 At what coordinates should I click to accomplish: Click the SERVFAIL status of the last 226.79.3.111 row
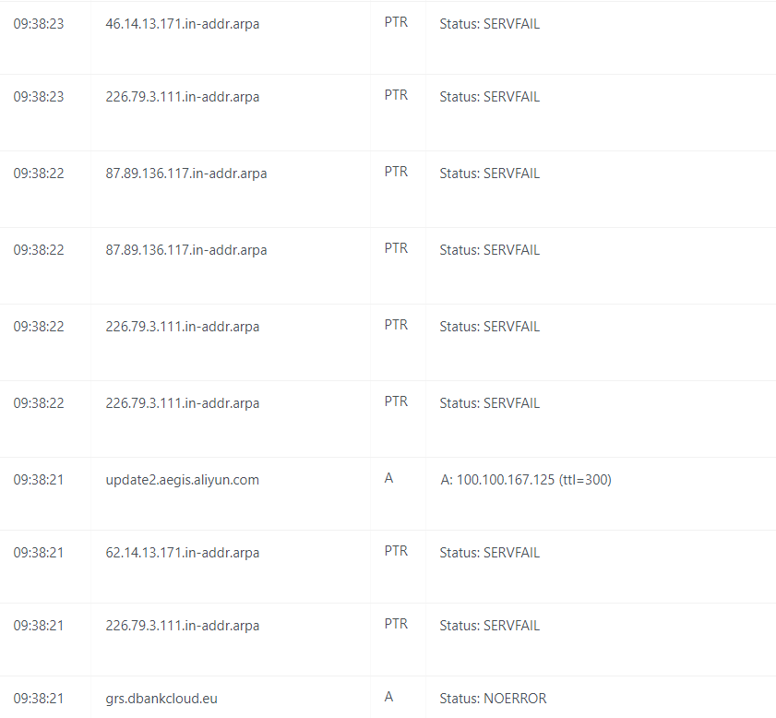[x=490, y=625]
